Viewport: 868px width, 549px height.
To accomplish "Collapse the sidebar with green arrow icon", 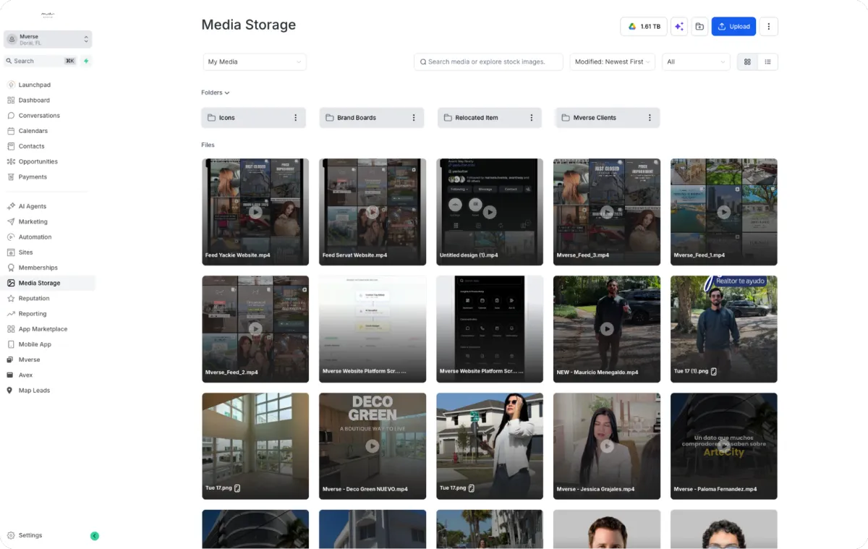I will click(x=95, y=536).
